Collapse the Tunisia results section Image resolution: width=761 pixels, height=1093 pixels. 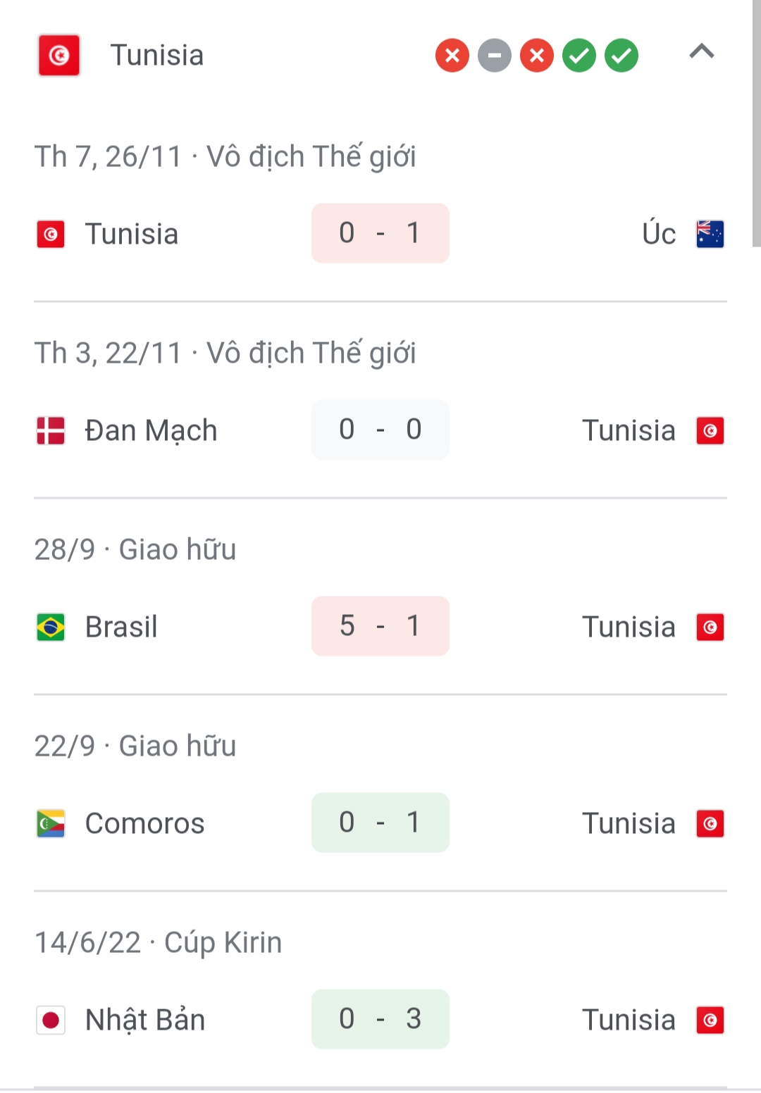(x=701, y=52)
